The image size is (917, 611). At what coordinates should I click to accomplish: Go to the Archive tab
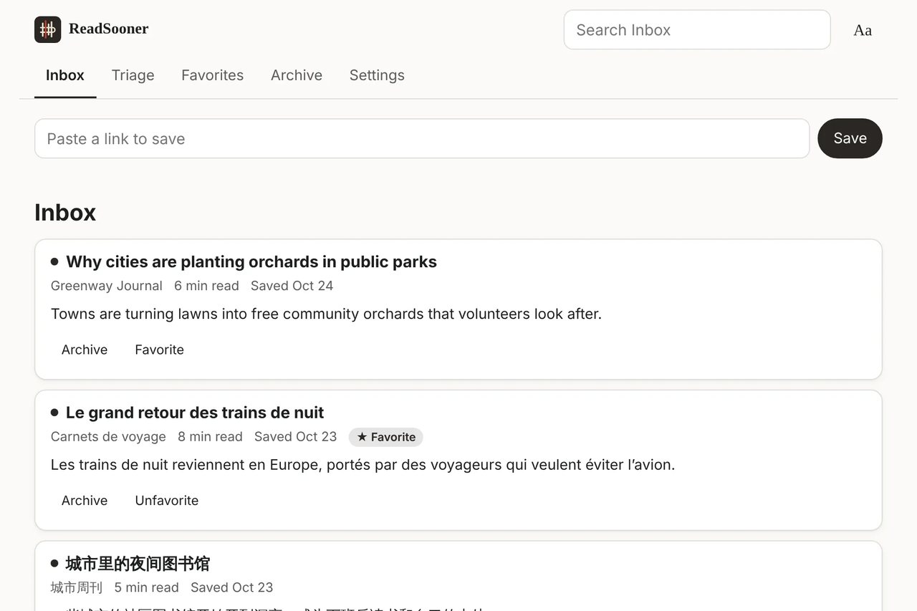297,75
